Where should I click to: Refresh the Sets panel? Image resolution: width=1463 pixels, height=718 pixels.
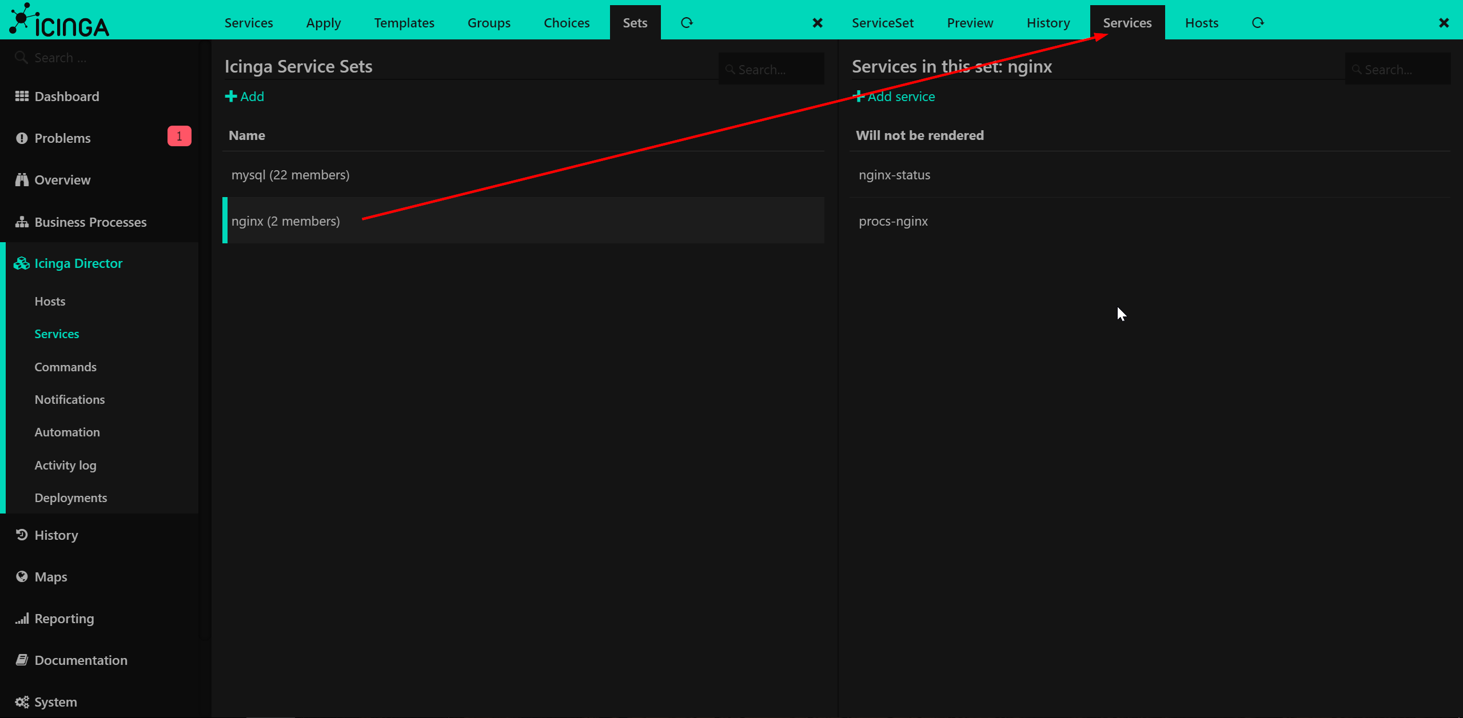tap(685, 22)
